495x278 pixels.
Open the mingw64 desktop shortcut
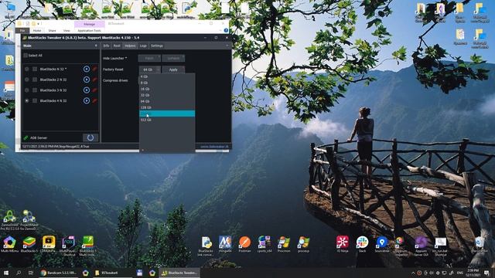pyautogui.click(x=225, y=245)
